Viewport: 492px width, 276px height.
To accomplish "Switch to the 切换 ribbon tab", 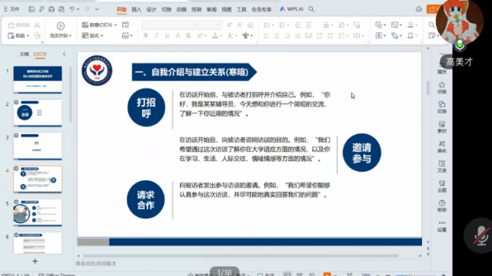I will click(x=166, y=10).
